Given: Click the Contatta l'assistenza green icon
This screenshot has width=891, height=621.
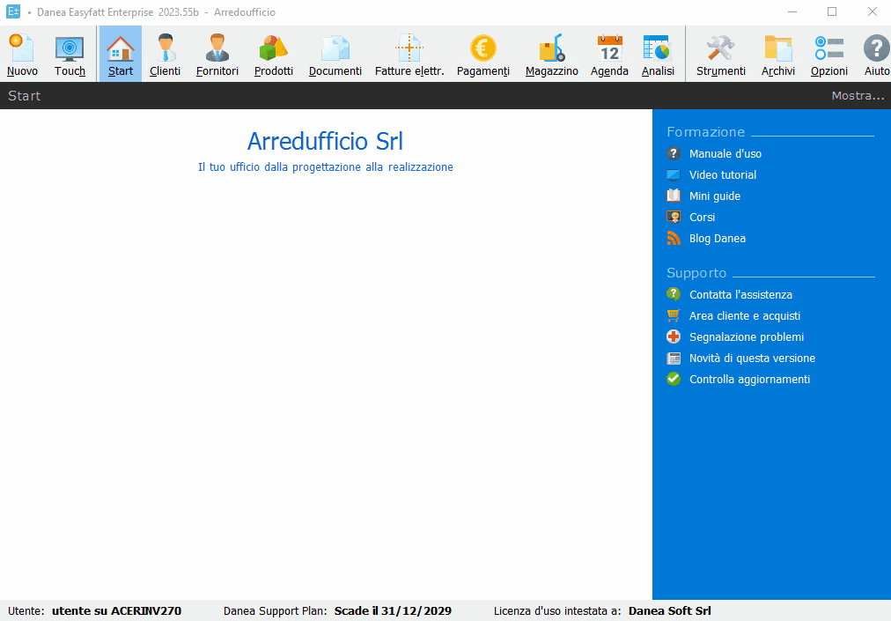Looking at the screenshot, I should pos(674,294).
